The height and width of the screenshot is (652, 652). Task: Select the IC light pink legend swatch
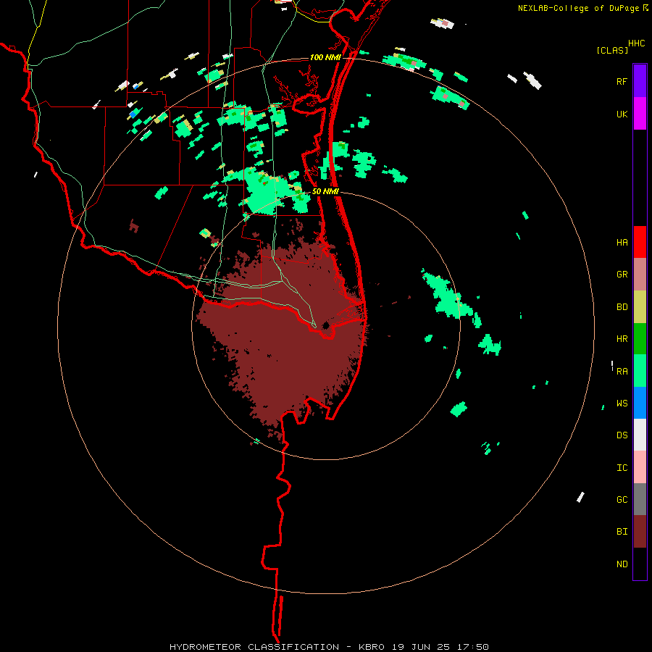click(640, 467)
